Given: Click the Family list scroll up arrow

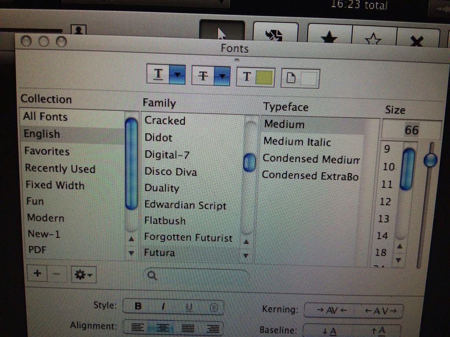Looking at the screenshot, I should tap(246, 242).
